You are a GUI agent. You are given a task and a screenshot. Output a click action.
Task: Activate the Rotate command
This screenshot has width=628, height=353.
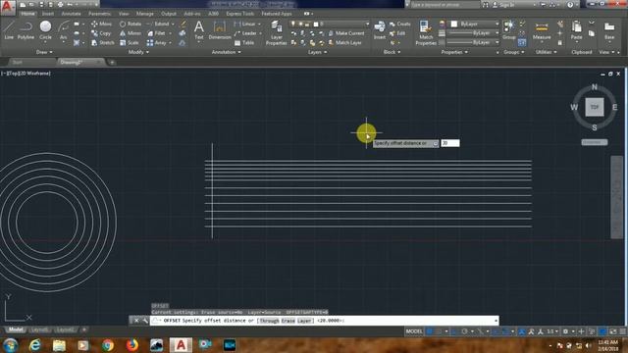(131, 24)
